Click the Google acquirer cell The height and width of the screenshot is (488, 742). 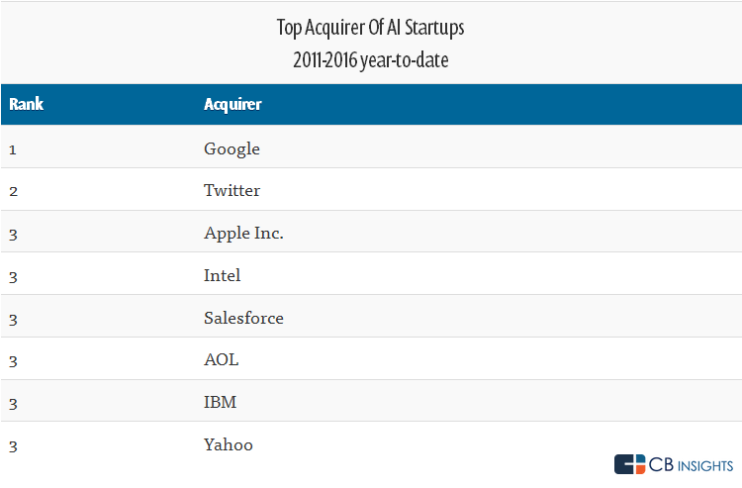click(232, 148)
